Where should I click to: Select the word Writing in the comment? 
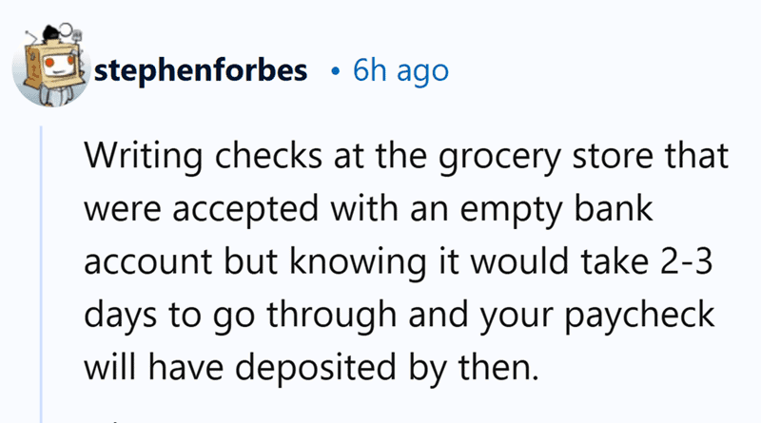coord(144,157)
